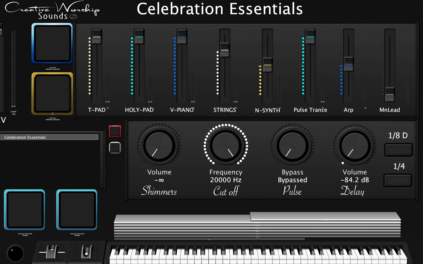Toggle the 1/4 delay button
The width and height of the screenshot is (423, 264).
[398, 180]
